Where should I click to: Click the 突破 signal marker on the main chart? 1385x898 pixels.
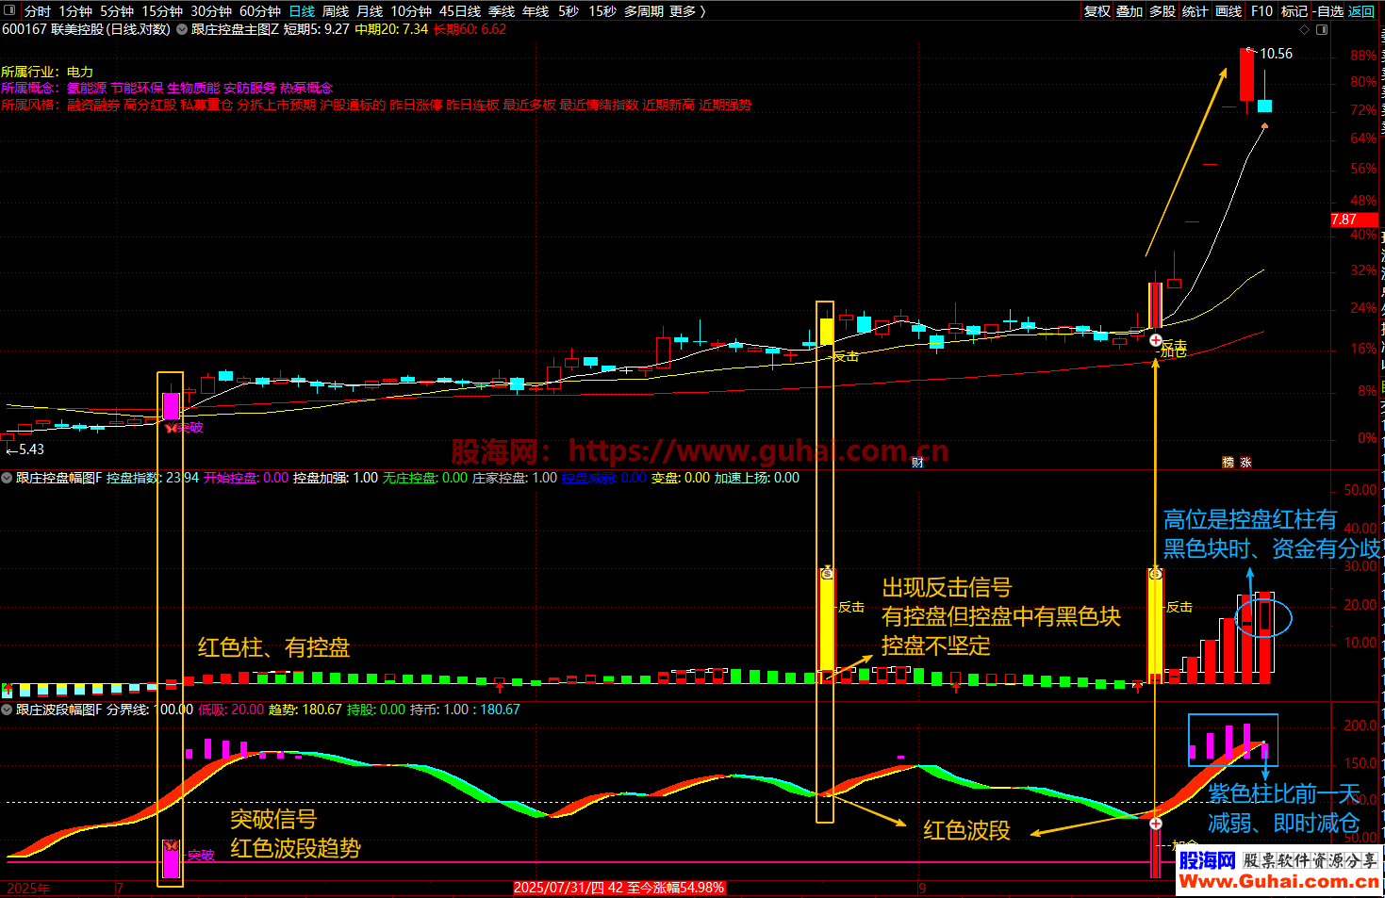tap(171, 427)
